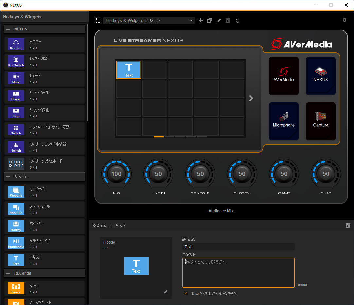The image size is (354, 305).
Task: Select the Multimedia widget icon
Action: 16,243
